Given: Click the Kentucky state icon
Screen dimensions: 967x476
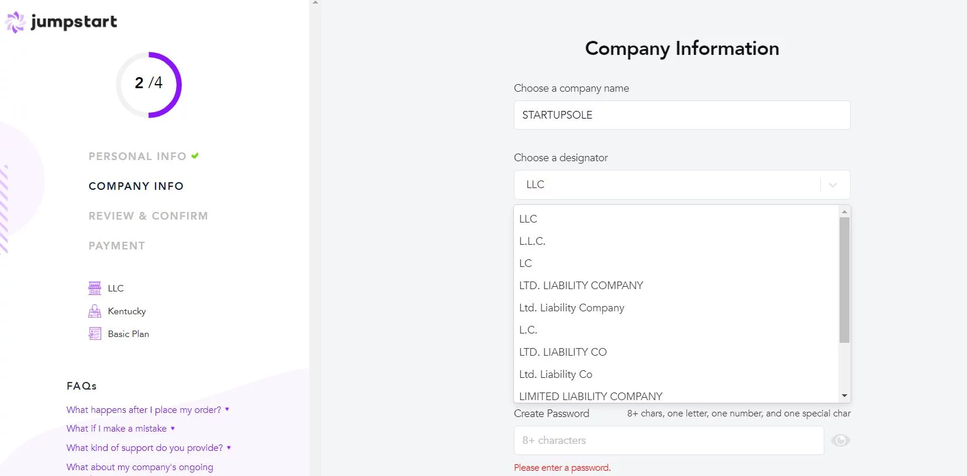Looking at the screenshot, I should click(x=95, y=311).
